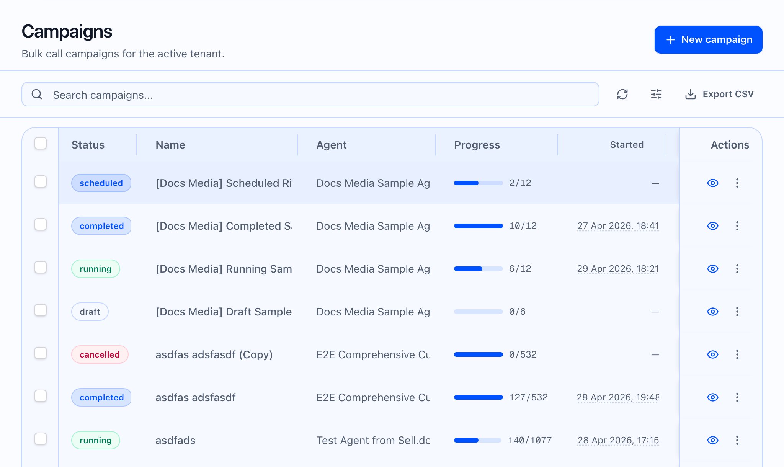This screenshot has height=467, width=784.
Task: Check the asdfads campaign row checkbox
Action: (x=41, y=439)
